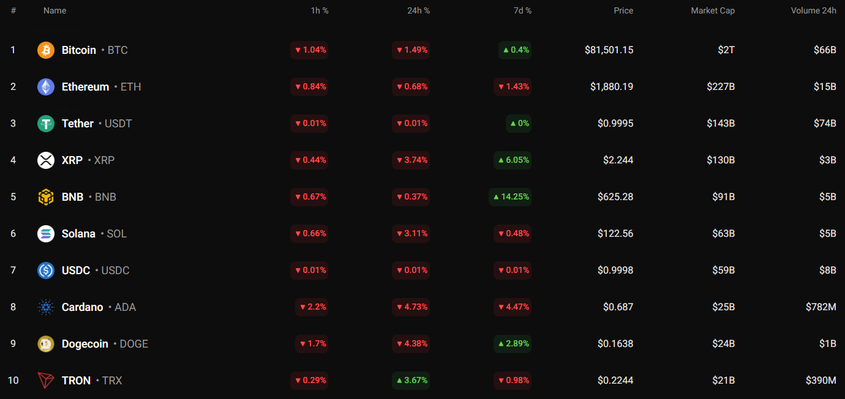Click the Tether green logo icon
Image resolution: width=845 pixels, height=399 pixels.
tap(46, 124)
